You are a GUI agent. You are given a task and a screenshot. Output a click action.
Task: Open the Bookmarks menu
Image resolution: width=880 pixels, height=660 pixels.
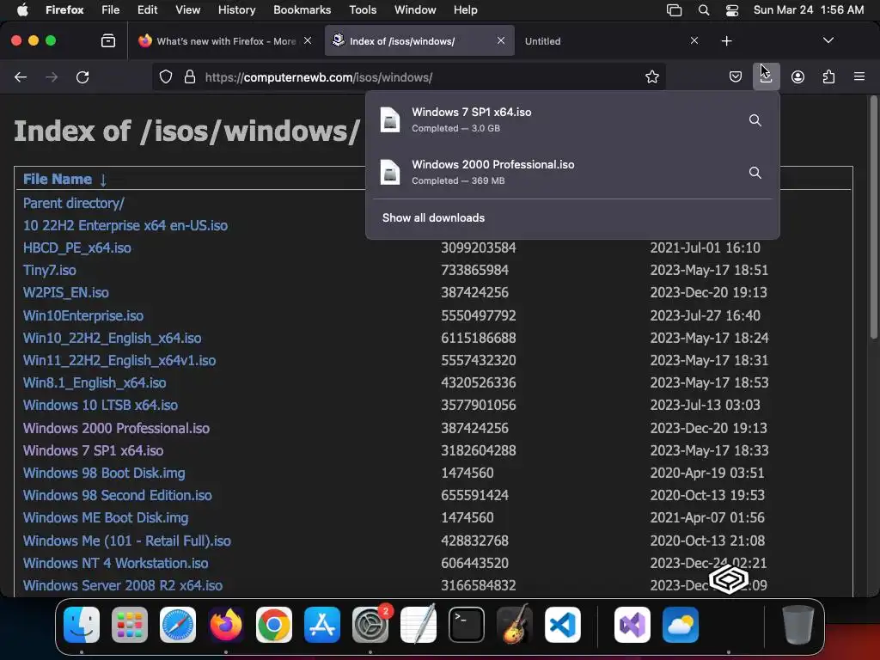302,10
